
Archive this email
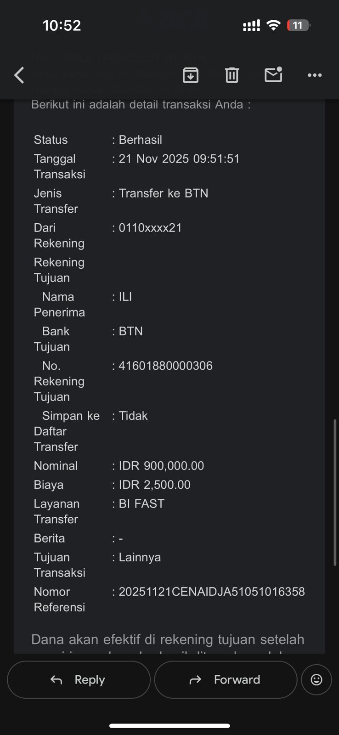(191, 75)
